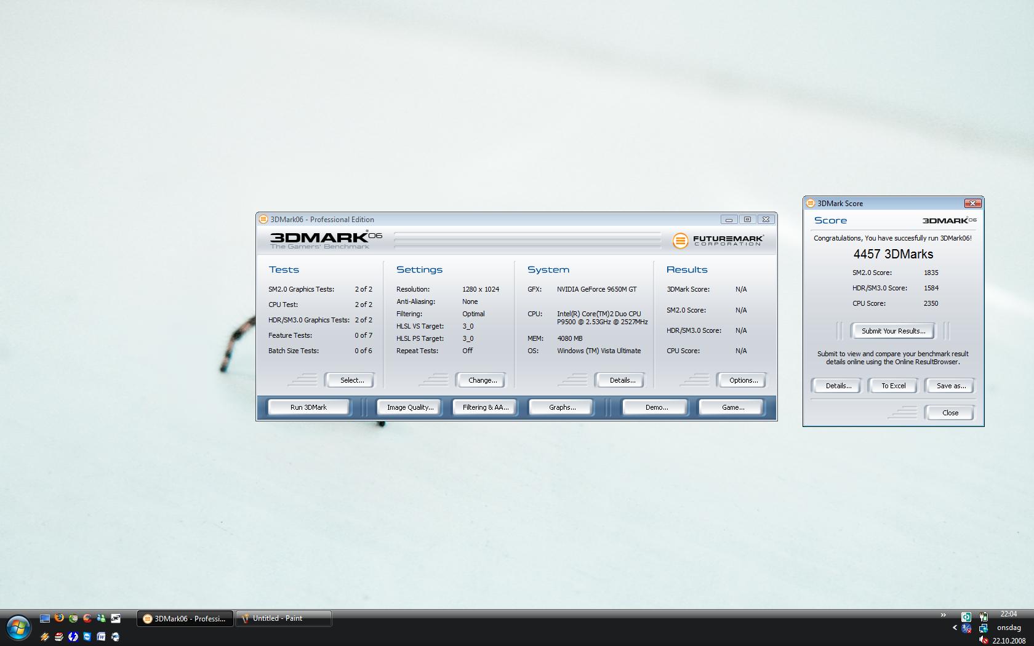Click GFX value NVIDIA GeForce 9650M GT
This screenshot has width=1034, height=646.
[596, 289]
